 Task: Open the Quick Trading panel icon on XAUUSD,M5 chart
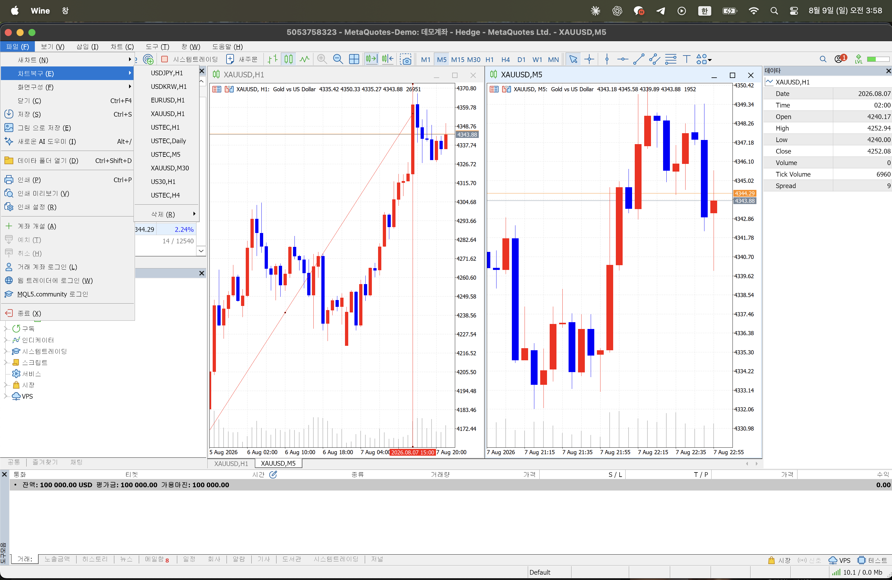pos(494,89)
